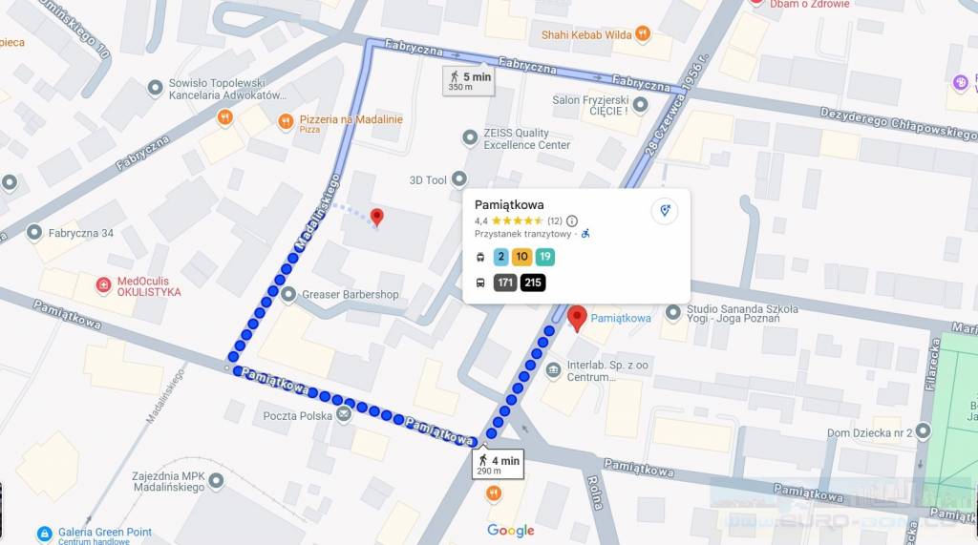The image size is (978, 545).
Task: Click the 4 min 290 m walking label
Action: click(498, 465)
